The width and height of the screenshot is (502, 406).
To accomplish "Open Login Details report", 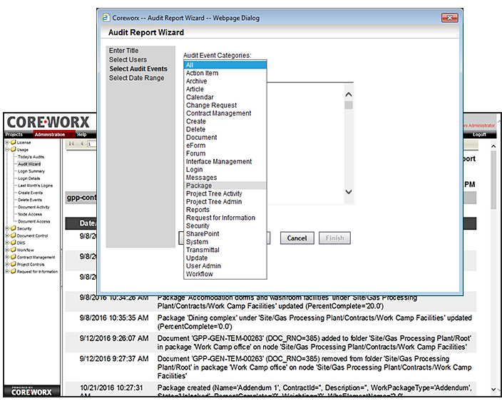I will click(29, 178).
